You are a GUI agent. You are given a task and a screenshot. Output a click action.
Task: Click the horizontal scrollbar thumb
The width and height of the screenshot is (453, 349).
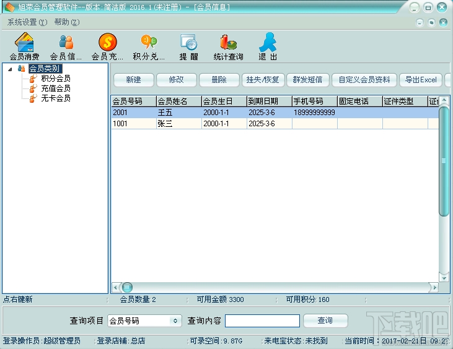[127, 287]
